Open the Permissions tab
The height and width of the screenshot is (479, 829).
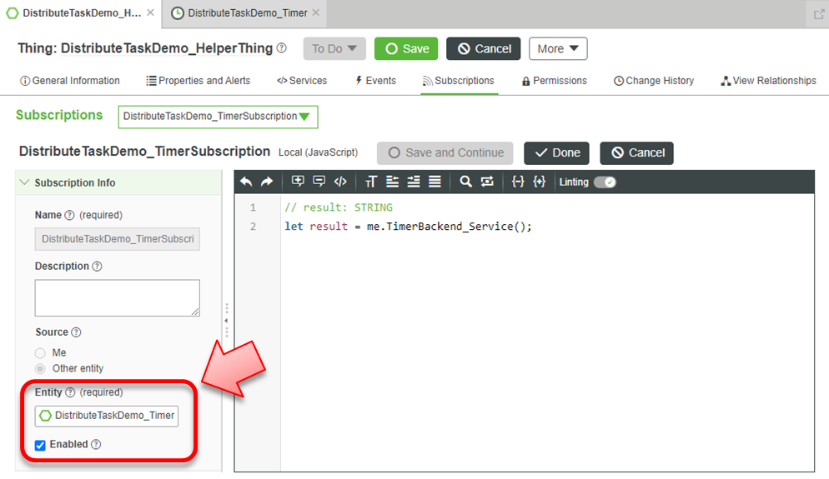pyautogui.click(x=554, y=81)
